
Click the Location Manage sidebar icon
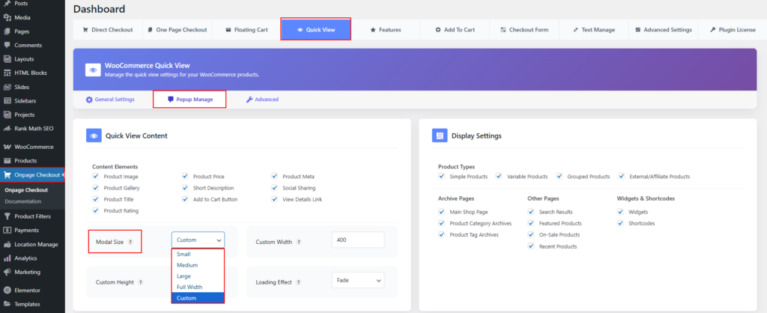(7, 244)
